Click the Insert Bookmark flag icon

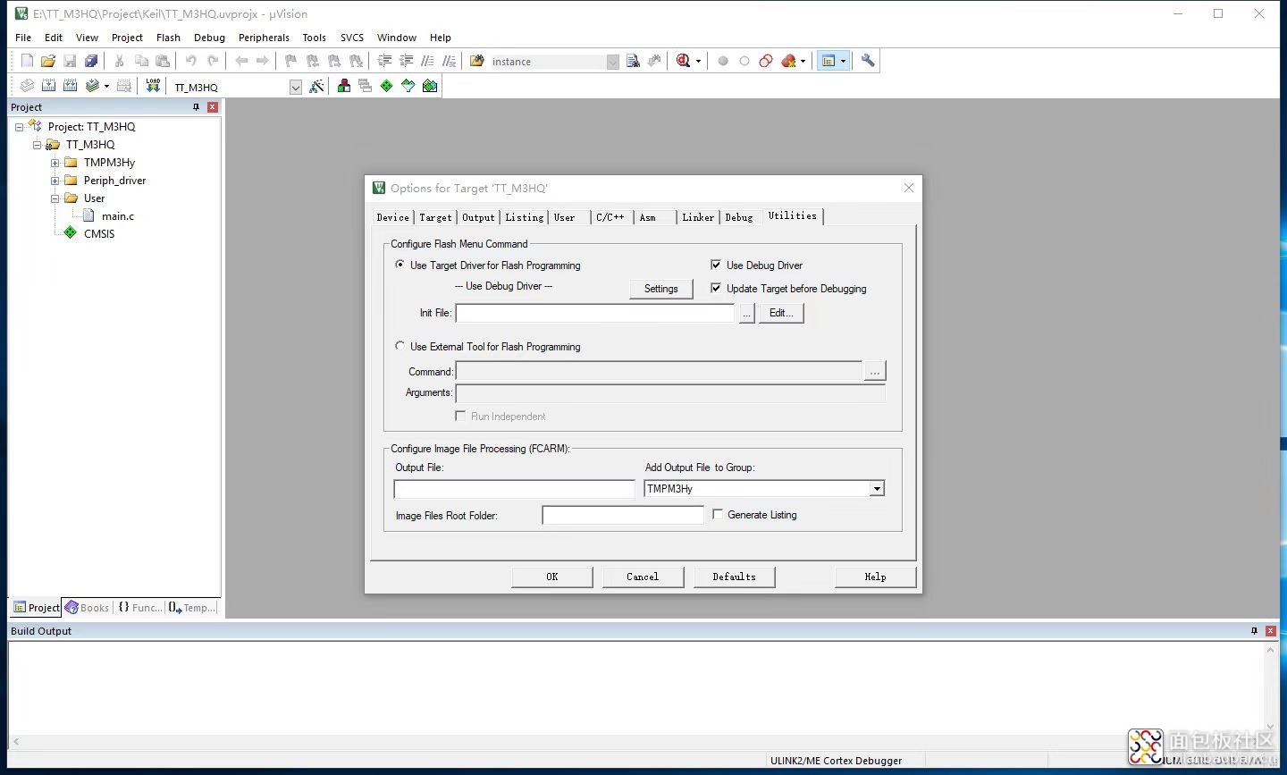tap(290, 61)
